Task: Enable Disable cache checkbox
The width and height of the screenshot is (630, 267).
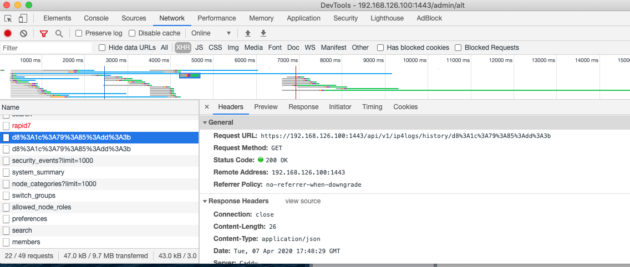Action: (x=132, y=33)
